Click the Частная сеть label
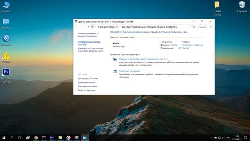This screenshot has width=250, height=141. click(x=119, y=47)
